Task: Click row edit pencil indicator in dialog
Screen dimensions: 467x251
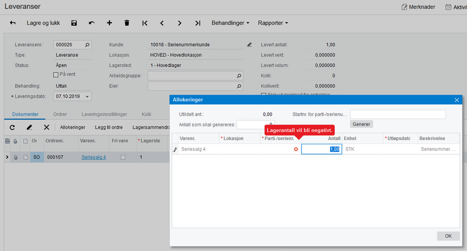Action: click(x=175, y=150)
